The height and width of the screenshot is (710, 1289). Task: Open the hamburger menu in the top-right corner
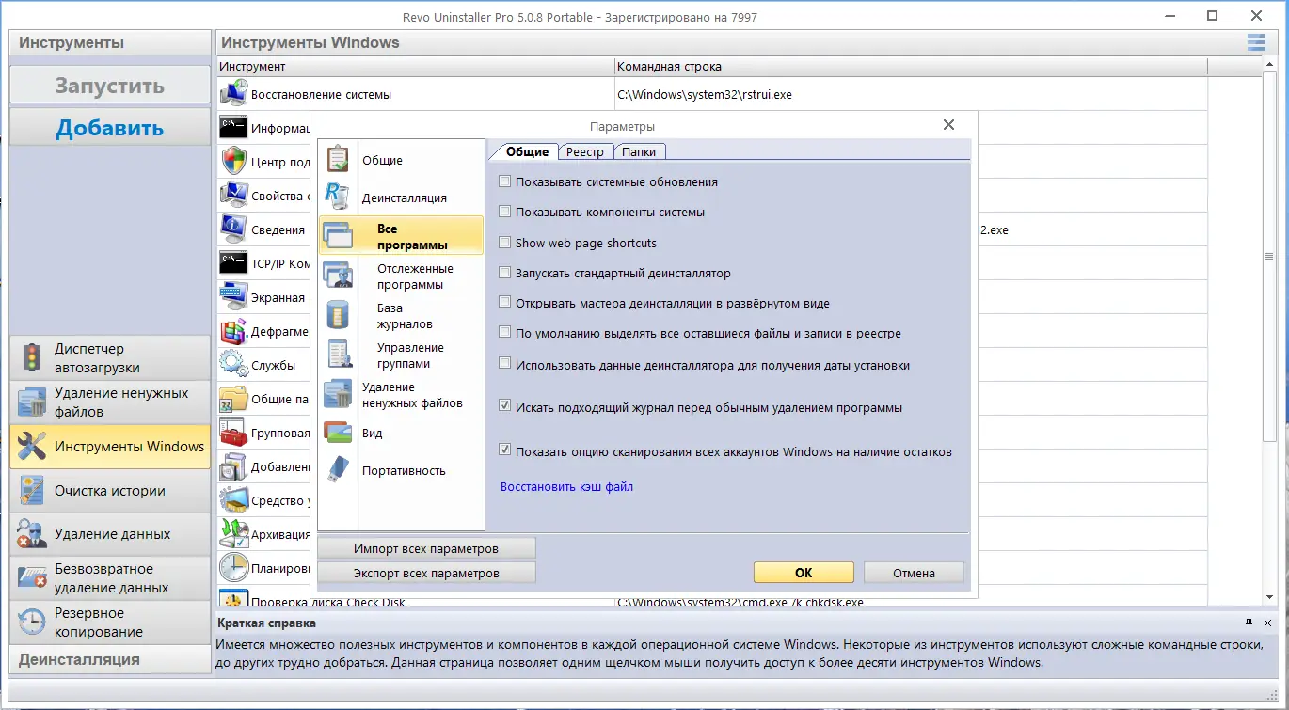[x=1256, y=42]
